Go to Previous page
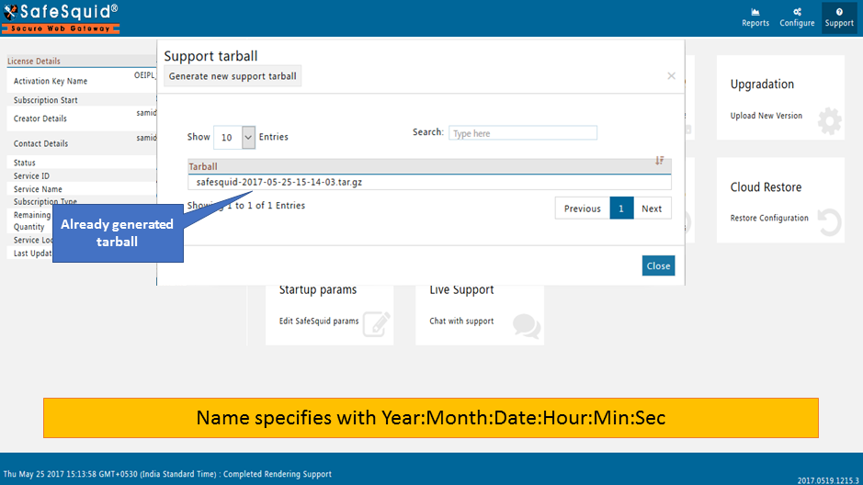The image size is (863, 485). [583, 209]
